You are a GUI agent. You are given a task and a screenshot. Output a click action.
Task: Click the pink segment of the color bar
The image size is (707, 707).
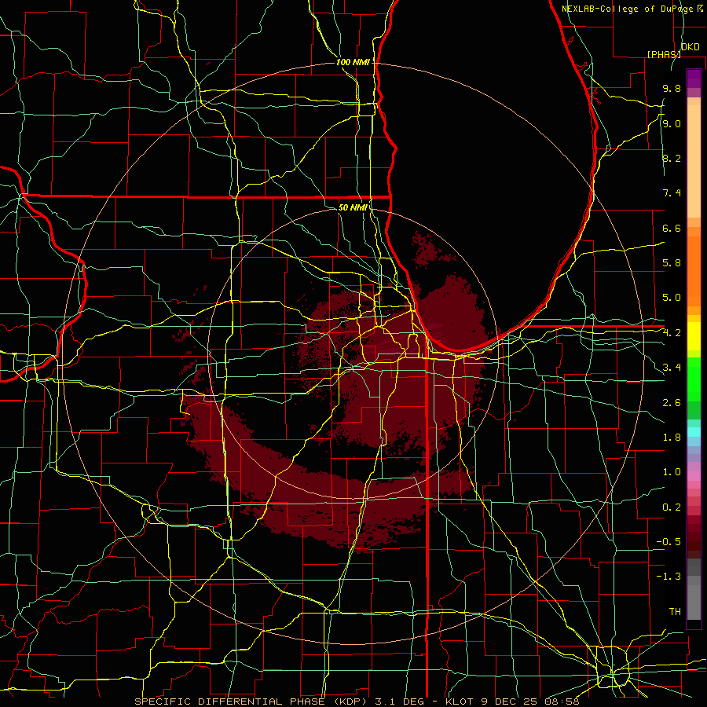pyautogui.click(x=694, y=476)
